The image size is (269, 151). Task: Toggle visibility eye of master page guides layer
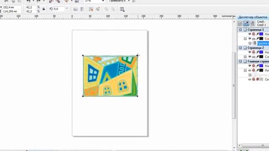250,66
